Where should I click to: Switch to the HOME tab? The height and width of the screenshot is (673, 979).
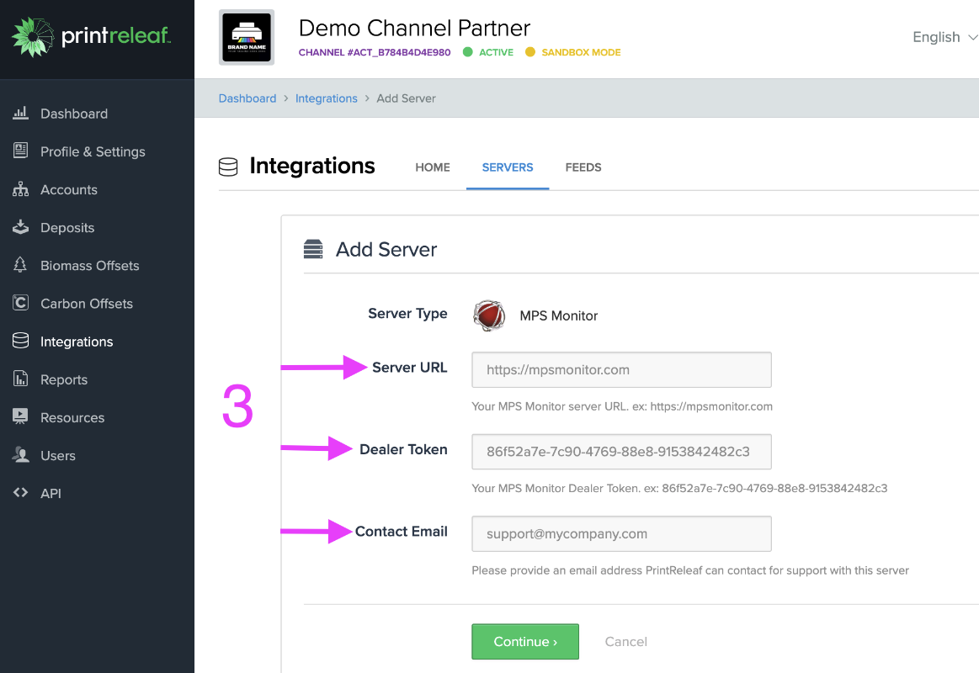tap(432, 167)
